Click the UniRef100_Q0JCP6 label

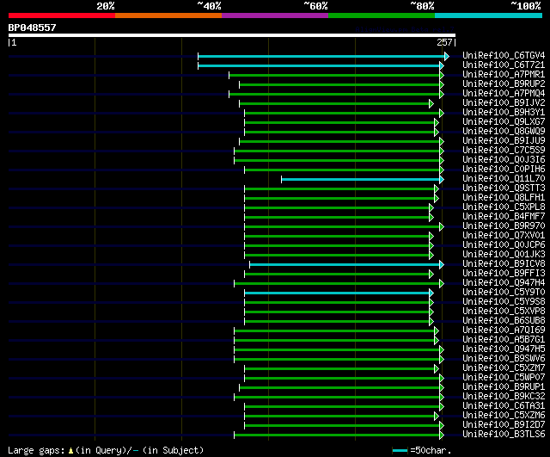point(504,245)
